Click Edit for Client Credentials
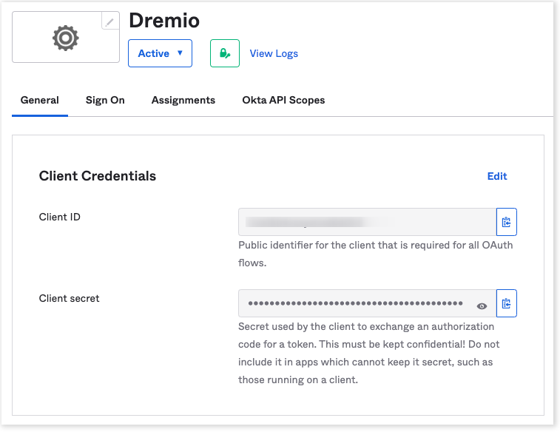 point(497,176)
